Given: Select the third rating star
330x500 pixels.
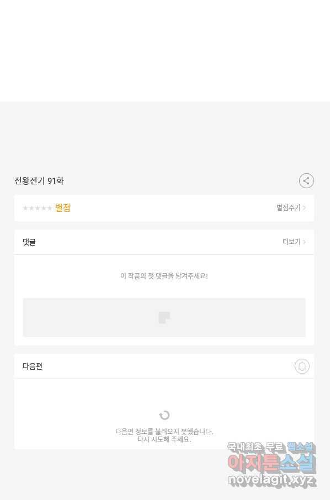Looking at the screenshot, I should pos(38,208).
